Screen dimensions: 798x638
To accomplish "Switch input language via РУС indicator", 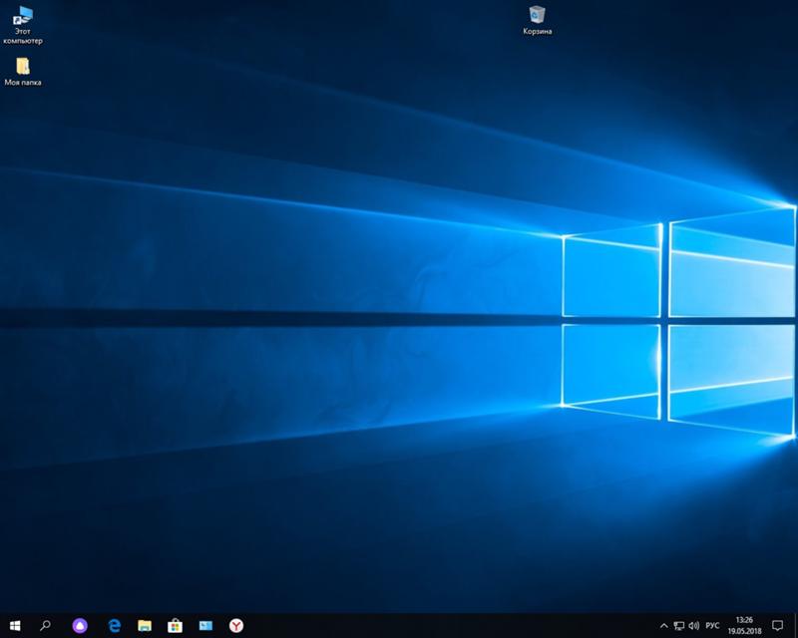I will [x=712, y=625].
